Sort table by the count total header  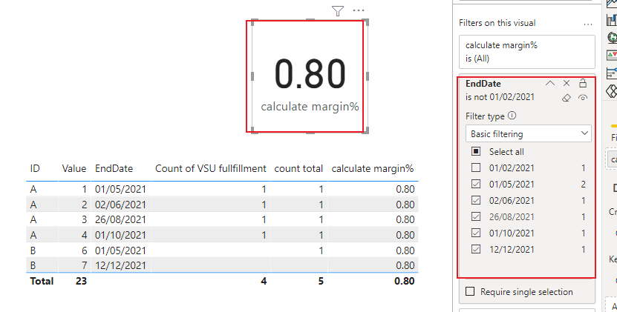[298, 168]
